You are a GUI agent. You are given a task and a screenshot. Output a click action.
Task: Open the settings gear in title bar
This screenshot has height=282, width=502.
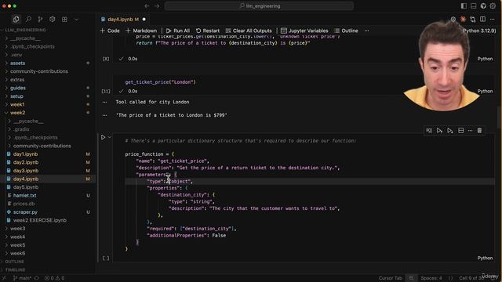point(493,5)
